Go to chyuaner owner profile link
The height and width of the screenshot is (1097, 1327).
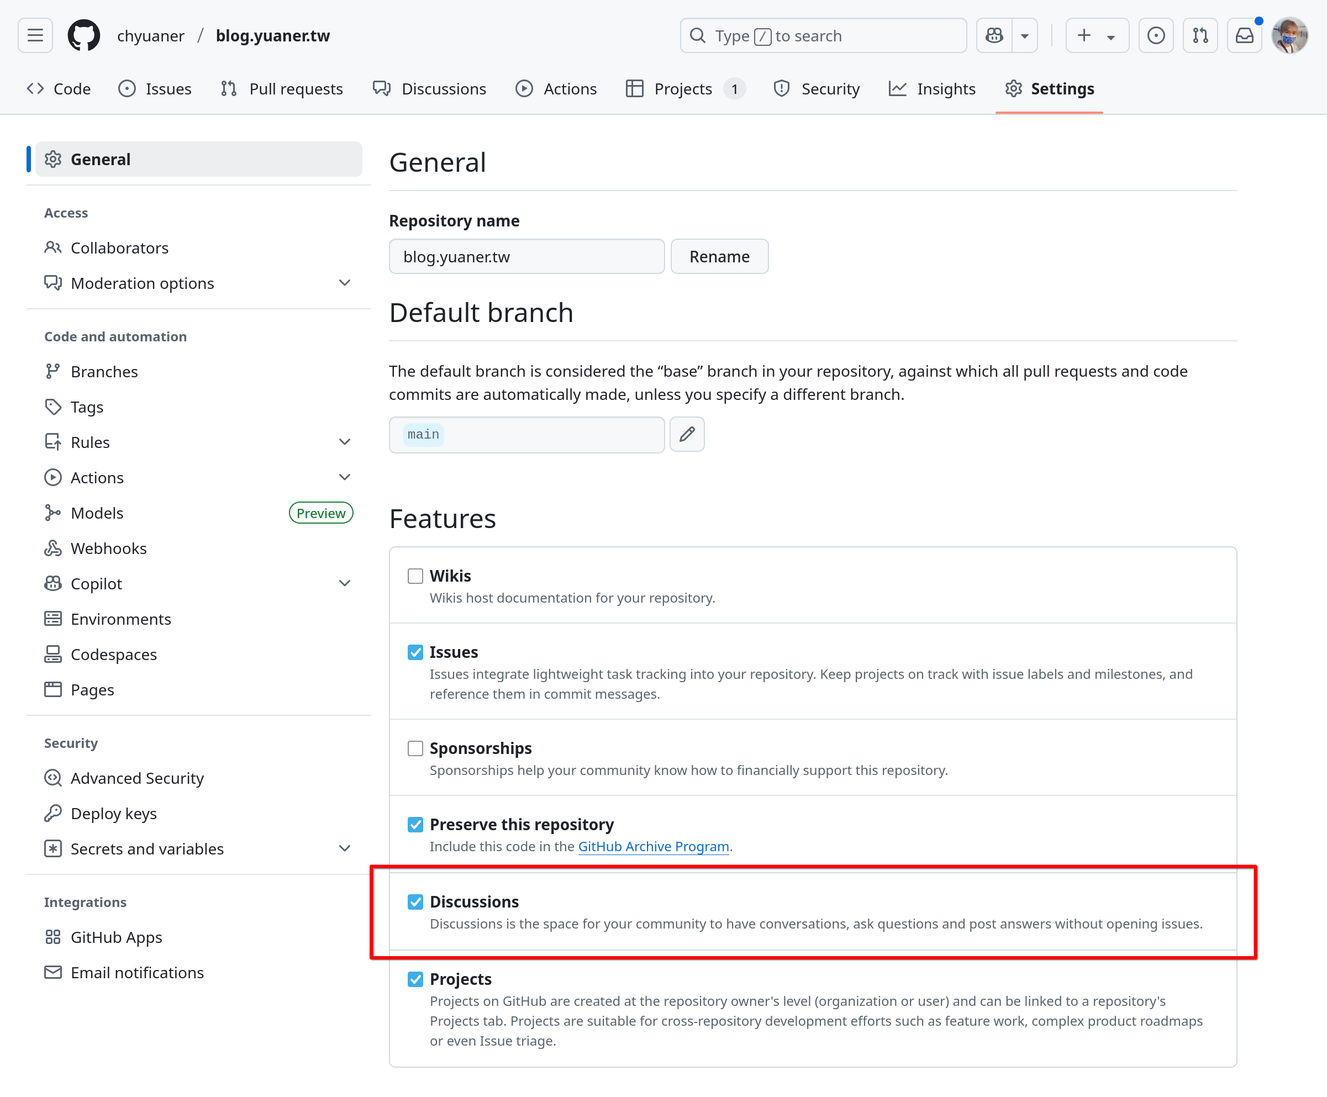click(x=150, y=35)
